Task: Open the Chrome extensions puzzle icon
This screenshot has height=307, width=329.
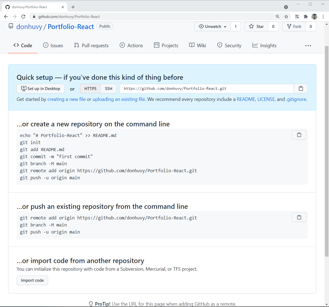Action: 306,17
